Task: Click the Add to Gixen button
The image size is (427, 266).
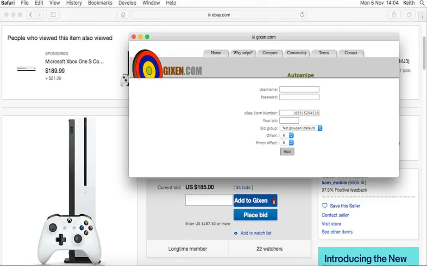Action: pyautogui.click(x=256, y=200)
